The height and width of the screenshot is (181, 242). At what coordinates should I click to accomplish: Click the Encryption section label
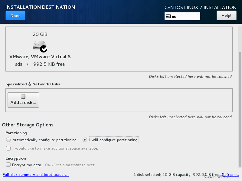click(16, 158)
